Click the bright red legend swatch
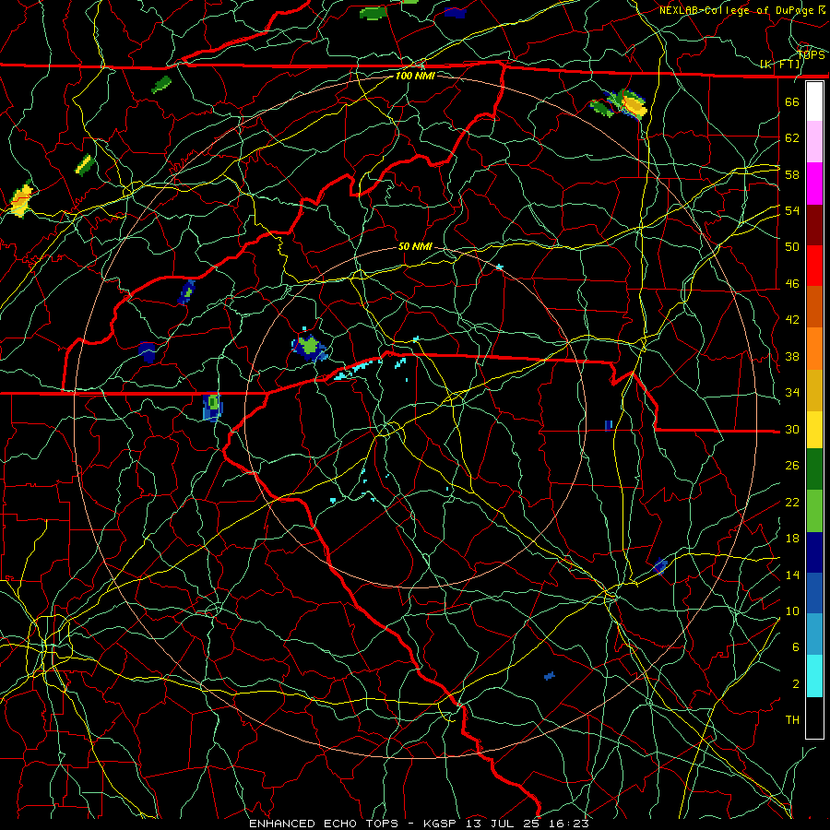The width and height of the screenshot is (830, 830). pos(814,267)
